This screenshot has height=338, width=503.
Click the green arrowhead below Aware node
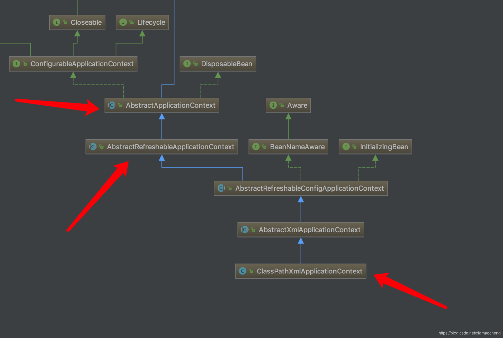(x=288, y=117)
